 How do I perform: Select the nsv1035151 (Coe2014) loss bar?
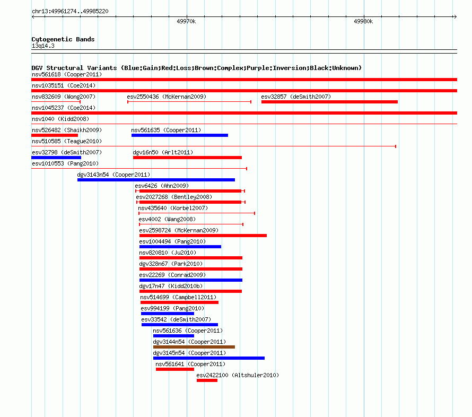[244, 91]
